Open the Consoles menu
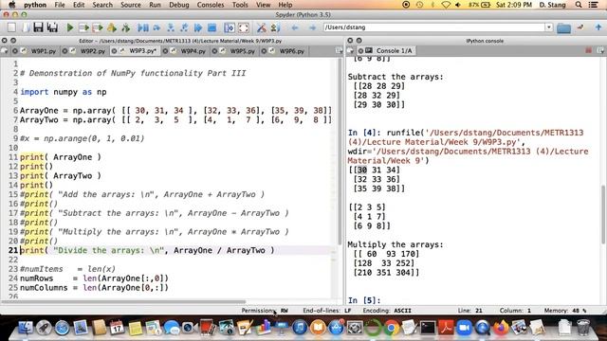The image size is (607, 341). [x=211, y=5]
